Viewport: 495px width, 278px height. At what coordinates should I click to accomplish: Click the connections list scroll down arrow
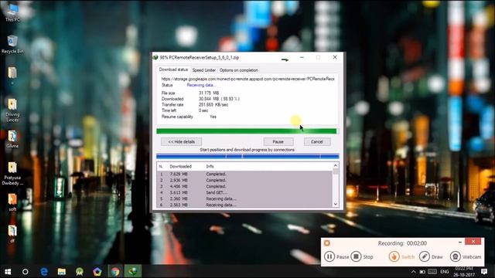[336, 204]
